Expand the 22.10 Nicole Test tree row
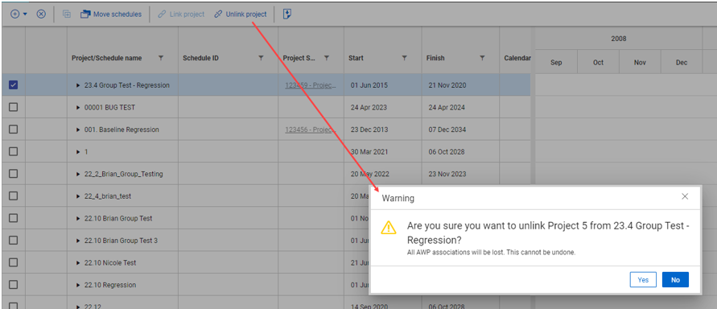 (x=78, y=263)
